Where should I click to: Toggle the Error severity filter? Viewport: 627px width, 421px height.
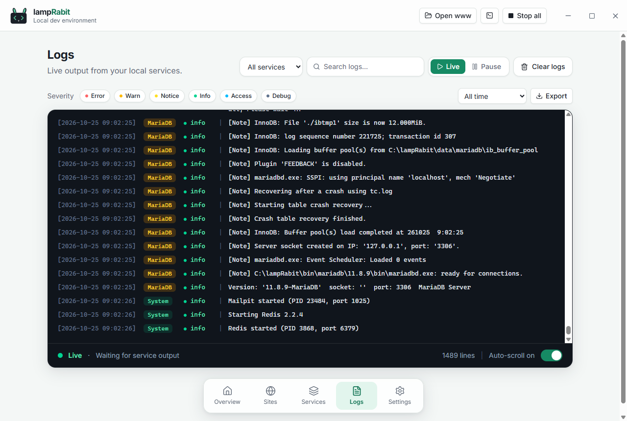coord(95,96)
